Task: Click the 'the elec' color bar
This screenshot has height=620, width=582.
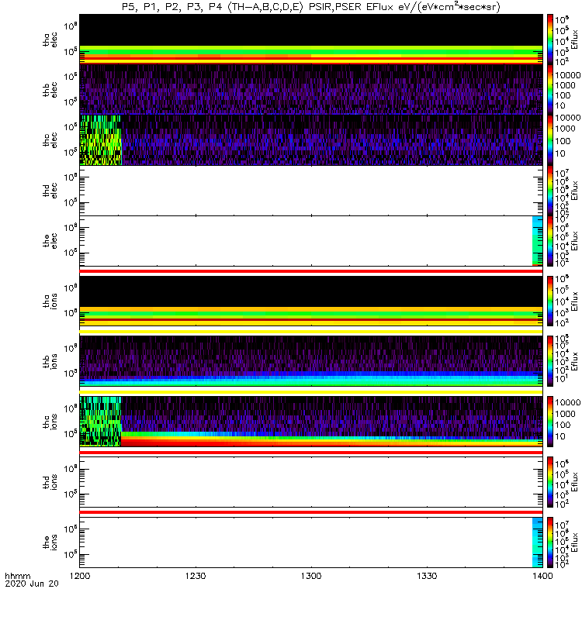Action: pos(550,241)
